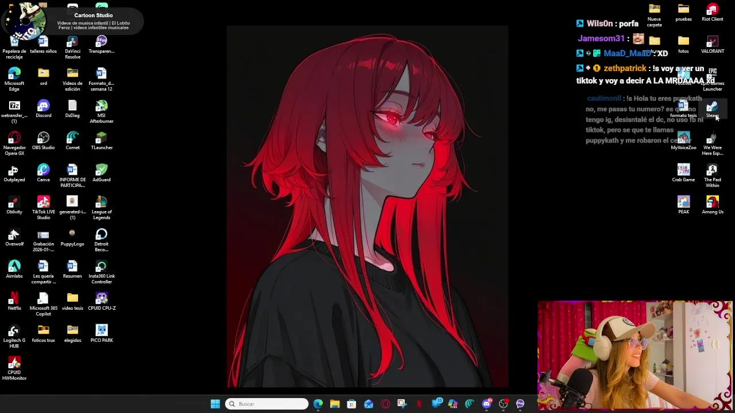Open the video tesis folder
The height and width of the screenshot is (413, 735).
point(72,301)
